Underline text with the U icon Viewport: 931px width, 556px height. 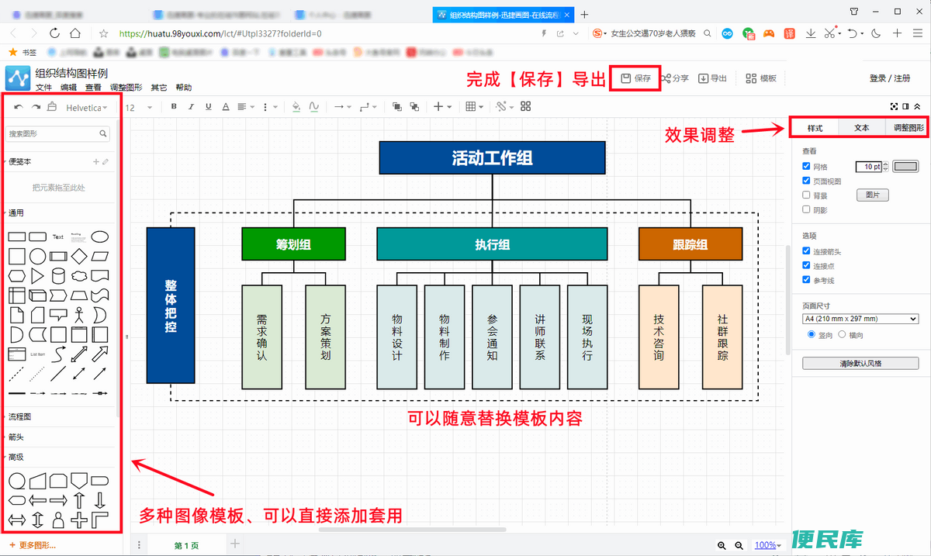pos(208,107)
